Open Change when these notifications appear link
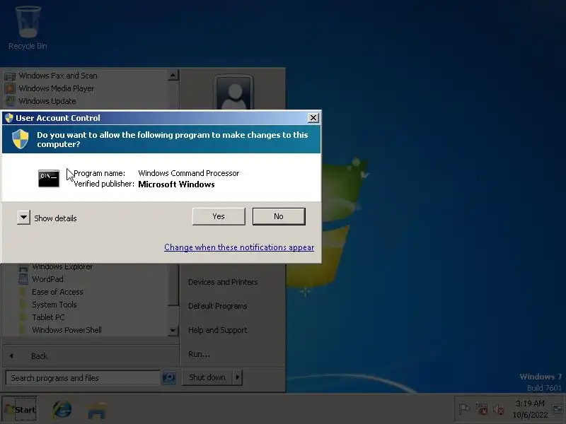 239,247
